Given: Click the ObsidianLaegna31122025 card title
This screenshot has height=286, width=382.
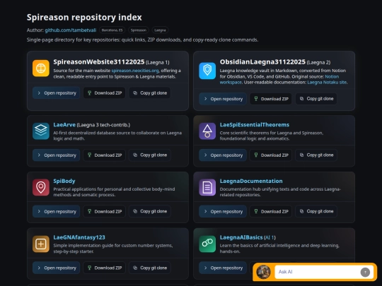Looking at the screenshot, I should (x=262, y=62).
